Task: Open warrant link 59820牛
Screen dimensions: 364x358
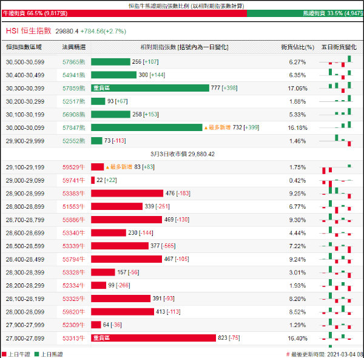Action: (74, 312)
